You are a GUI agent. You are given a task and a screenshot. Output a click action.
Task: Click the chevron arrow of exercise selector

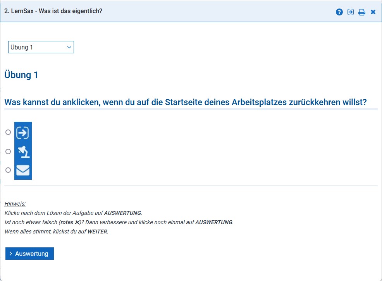point(69,47)
